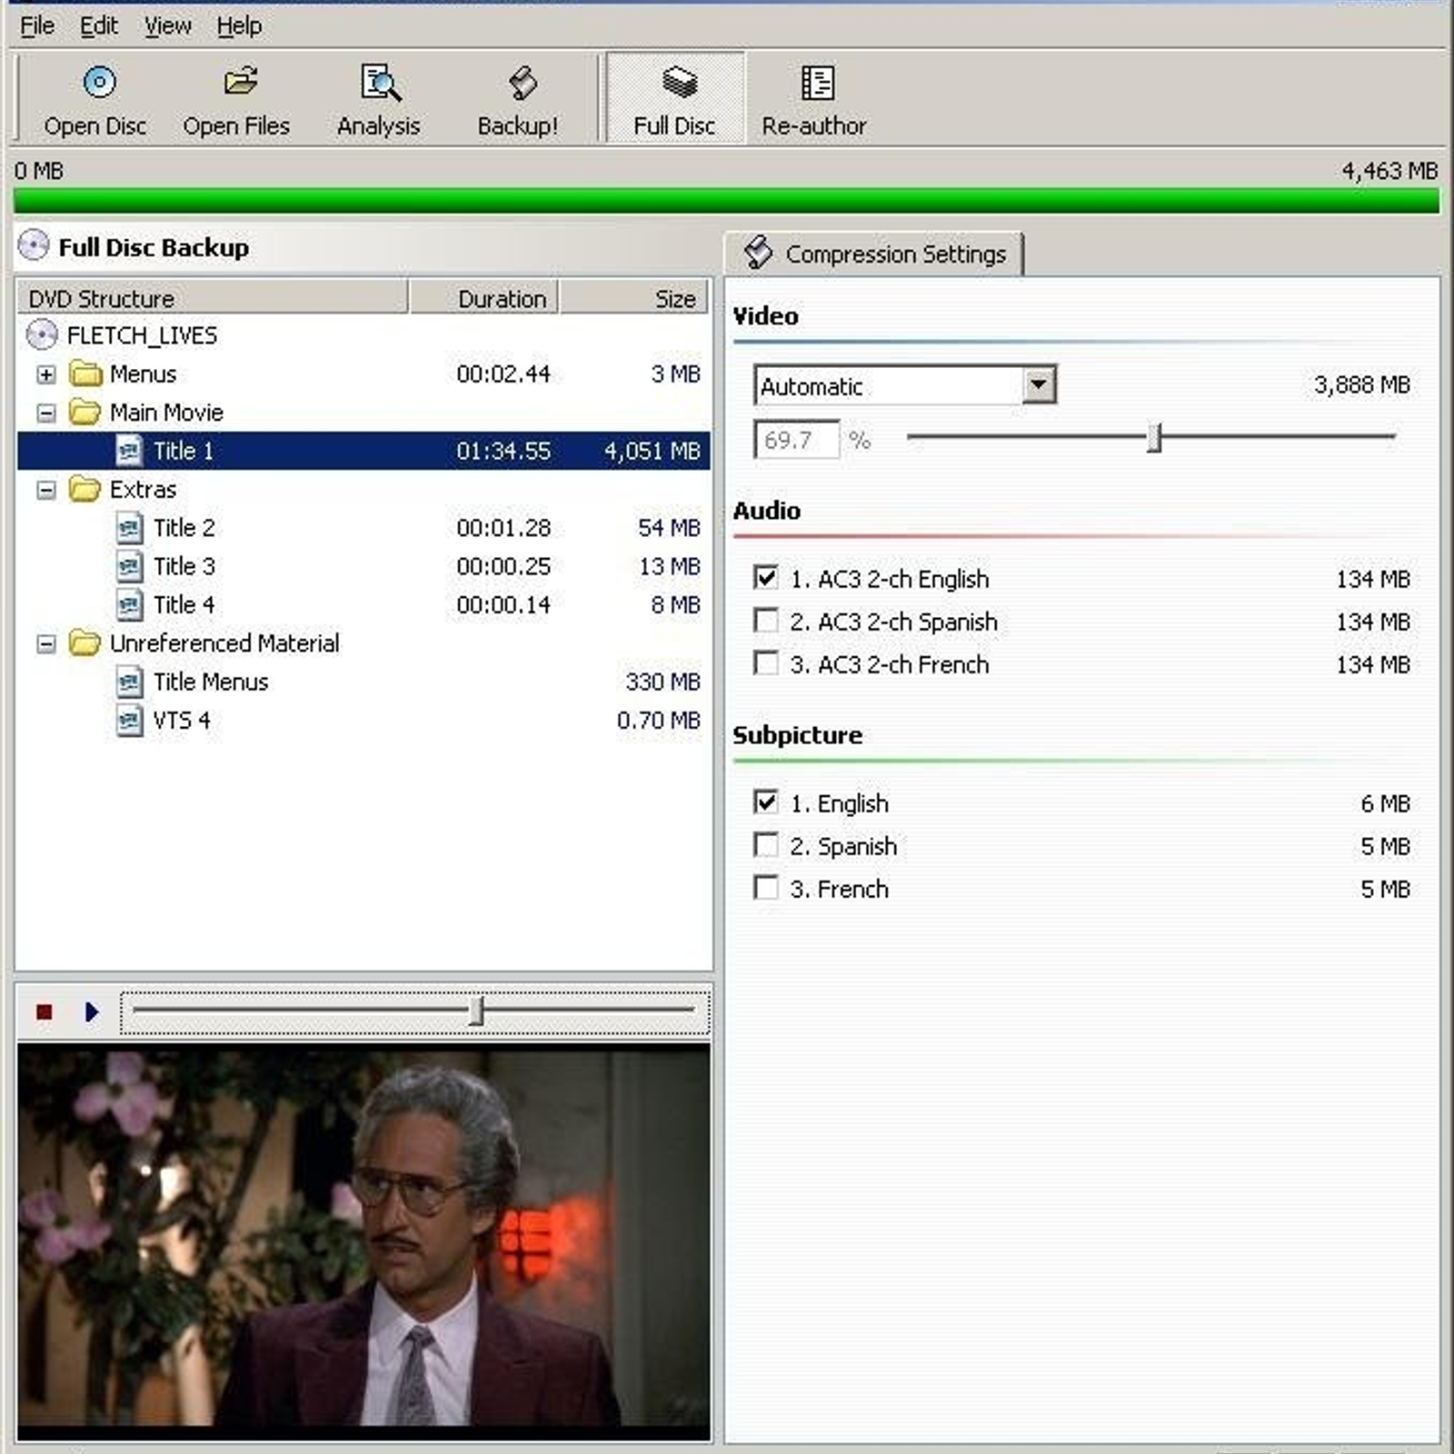Collapse the Main Movie node
1454x1454 pixels.
pyautogui.click(x=46, y=413)
